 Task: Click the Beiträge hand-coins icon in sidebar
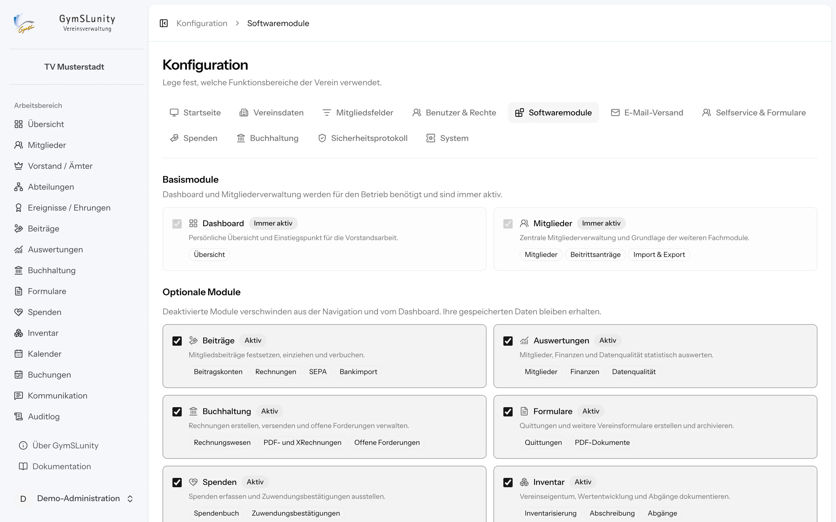pos(19,229)
